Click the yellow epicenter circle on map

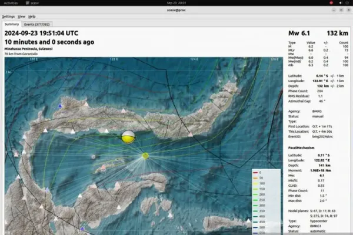pyautogui.click(x=145, y=156)
